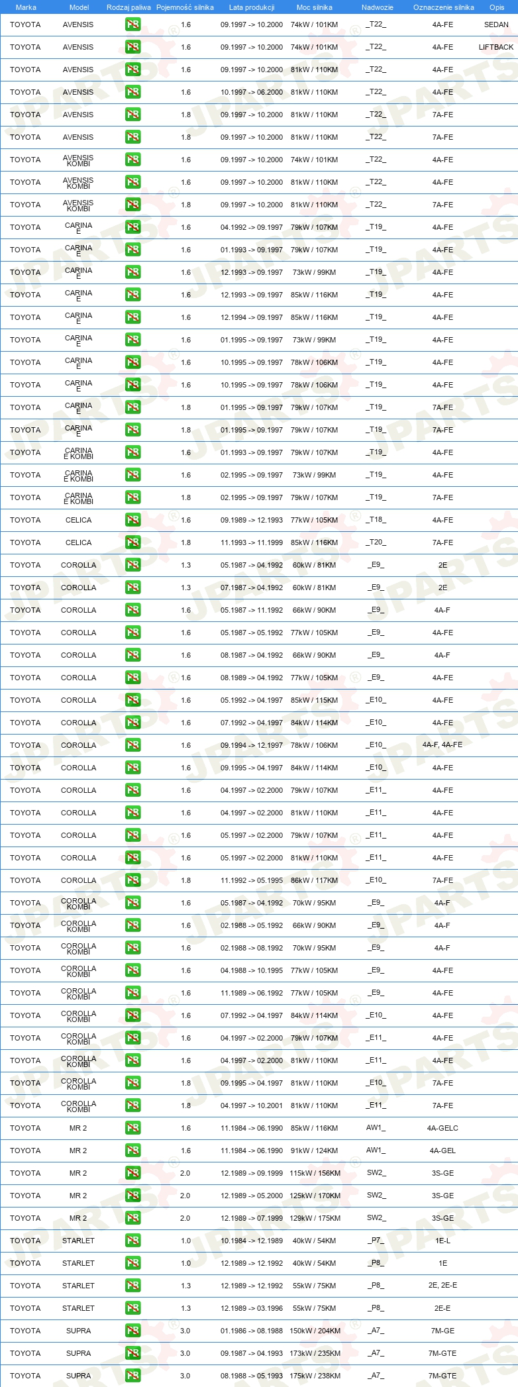Select the '150kW / 204KM' power cell
518x1387 pixels.
(x=315, y=1331)
